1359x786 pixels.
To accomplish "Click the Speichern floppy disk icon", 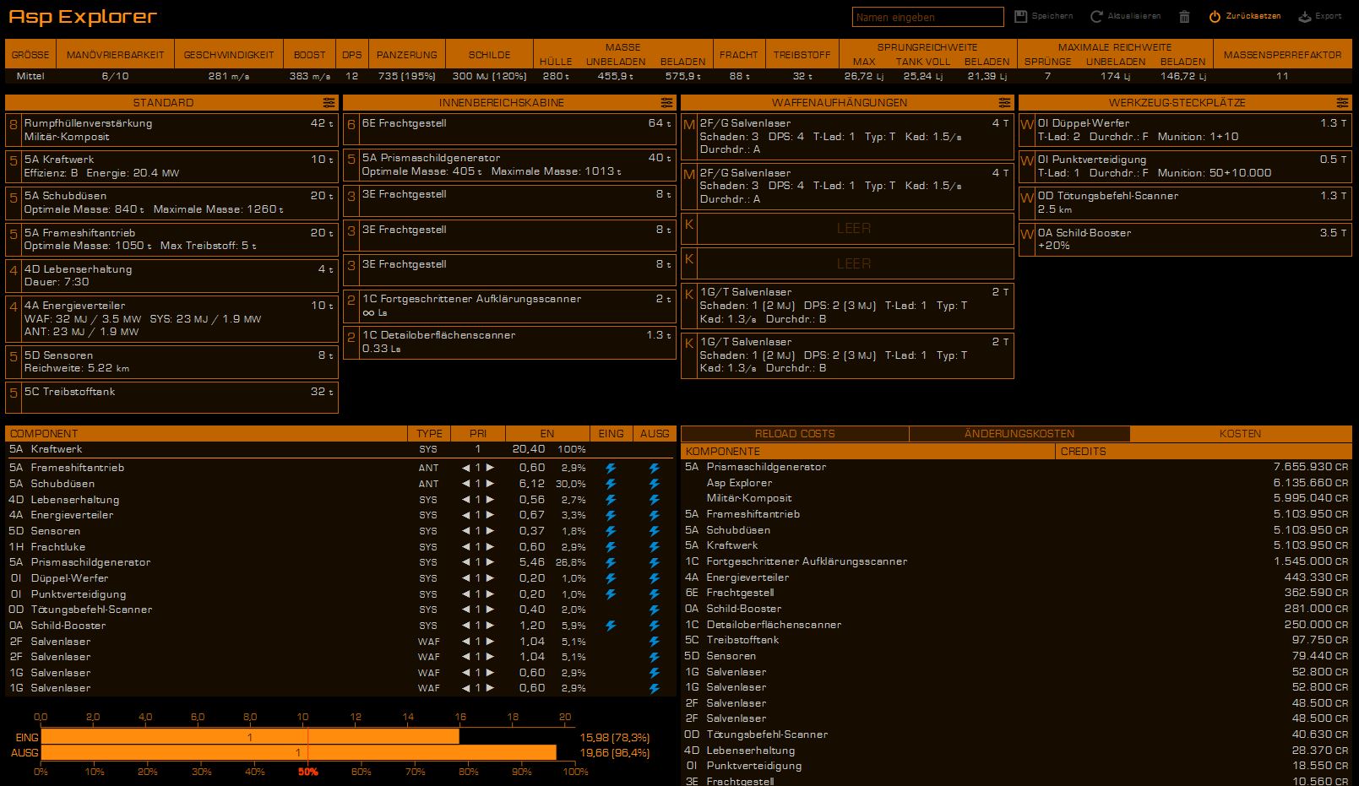I will pyautogui.click(x=1020, y=16).
